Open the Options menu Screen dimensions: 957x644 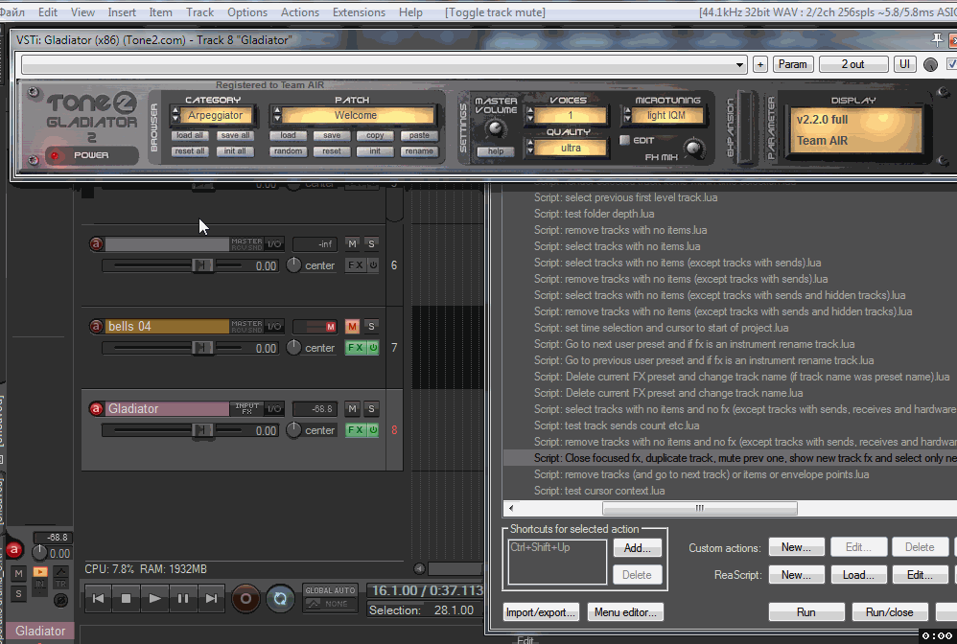coord(247,12)
